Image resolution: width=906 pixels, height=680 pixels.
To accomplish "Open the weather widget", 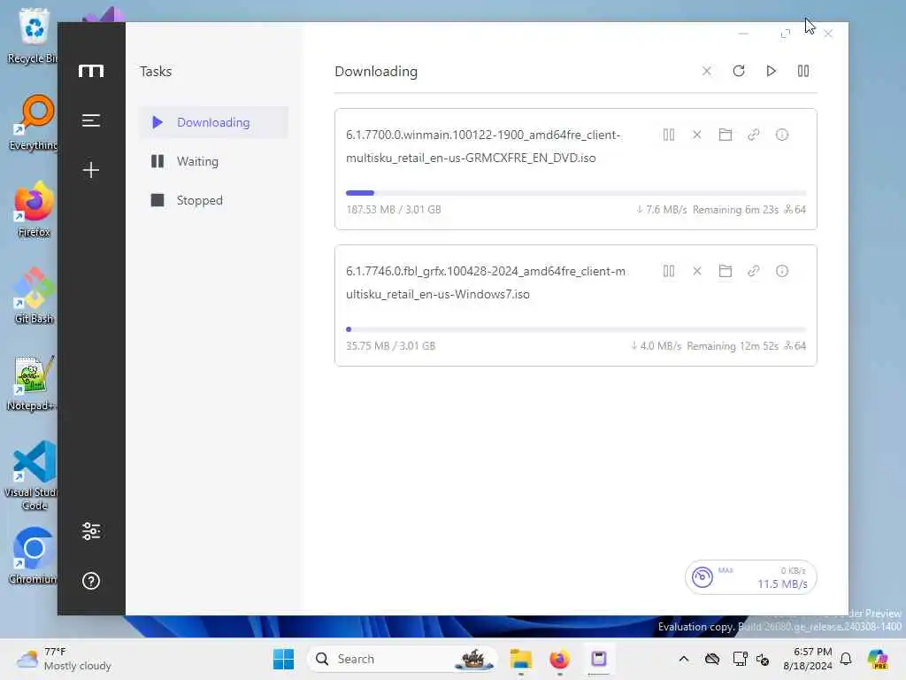I will pyautogui.click(x=65, y=659).
